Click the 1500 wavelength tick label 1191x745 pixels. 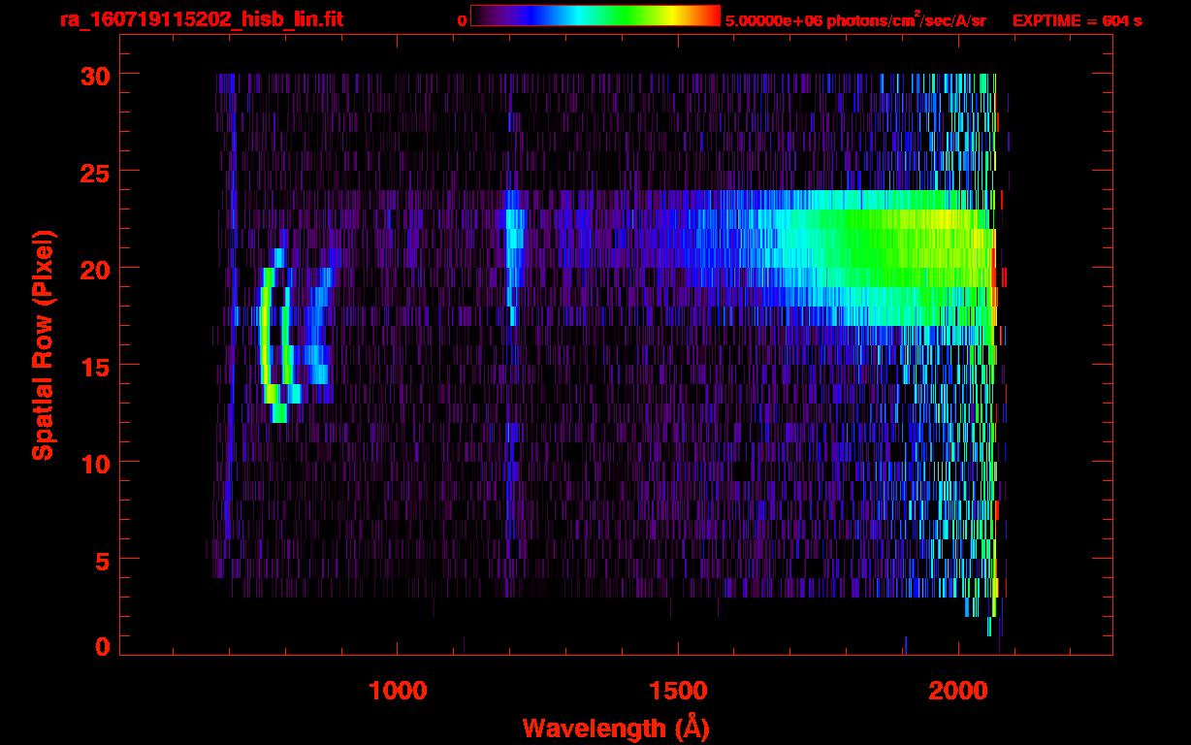[x=678, y=691]
